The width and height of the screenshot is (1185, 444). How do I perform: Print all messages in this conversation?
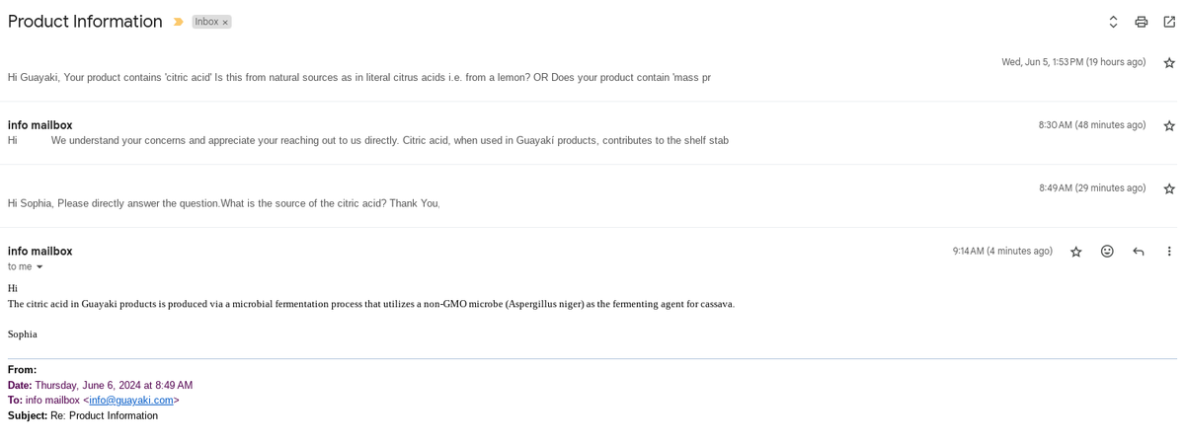[1142, 22]
